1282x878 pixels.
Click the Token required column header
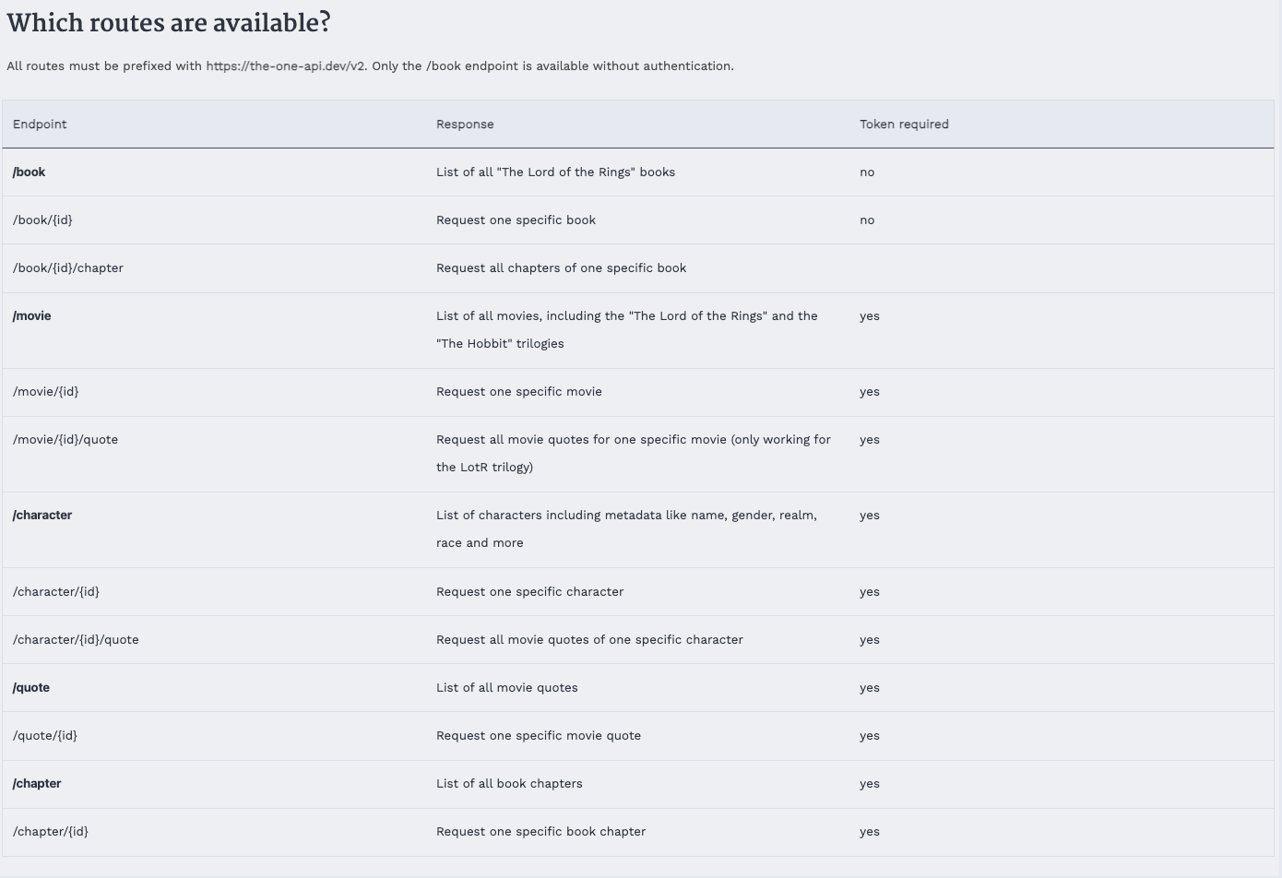coord(904,125)
